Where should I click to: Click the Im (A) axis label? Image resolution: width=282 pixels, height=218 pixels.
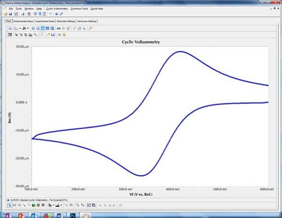tap(9, 117)
